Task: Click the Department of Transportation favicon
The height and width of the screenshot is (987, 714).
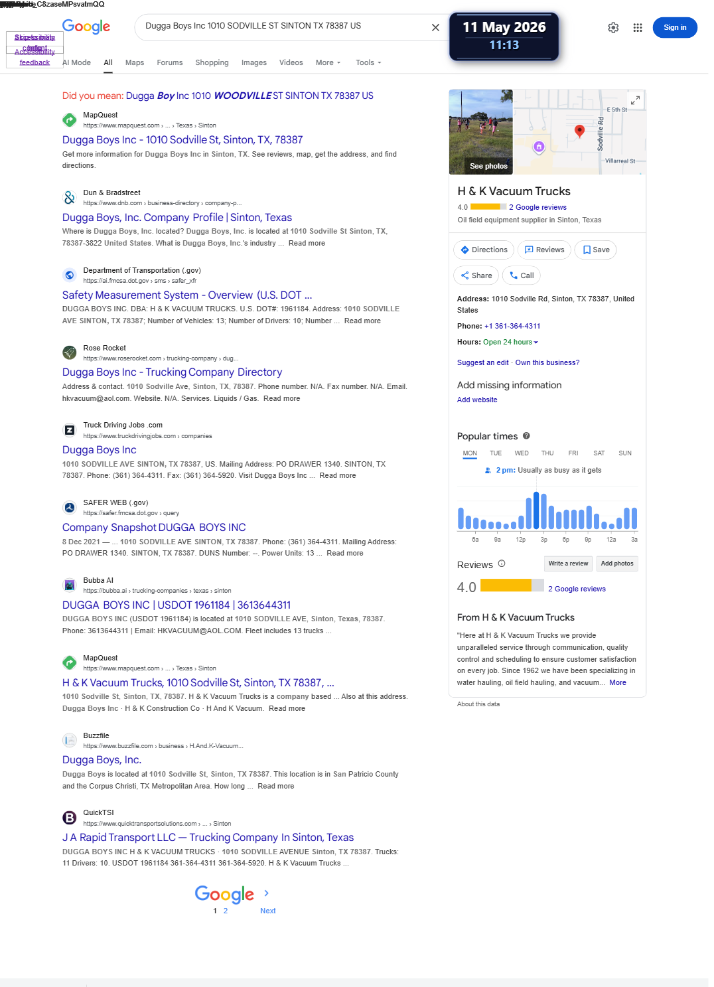Action: point(70,275)
